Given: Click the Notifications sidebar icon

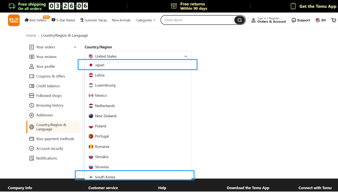Looking at the screenshot, I should 32,158.
